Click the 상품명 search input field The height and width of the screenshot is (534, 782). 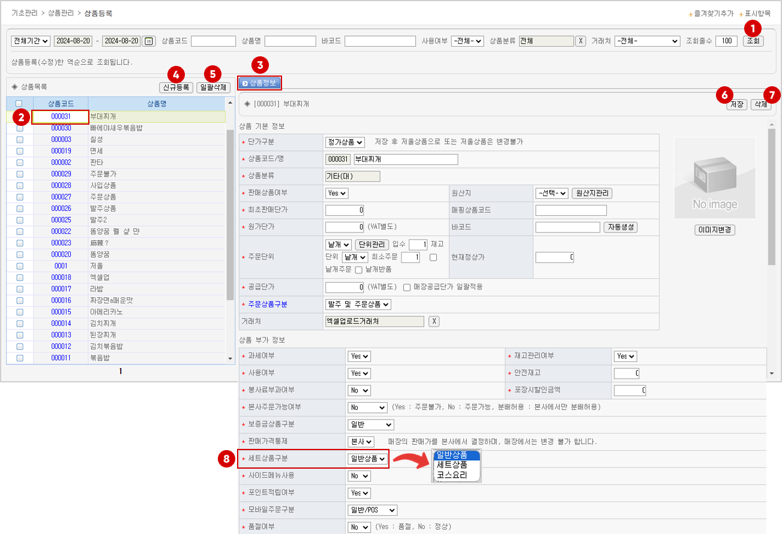(290, 41)
